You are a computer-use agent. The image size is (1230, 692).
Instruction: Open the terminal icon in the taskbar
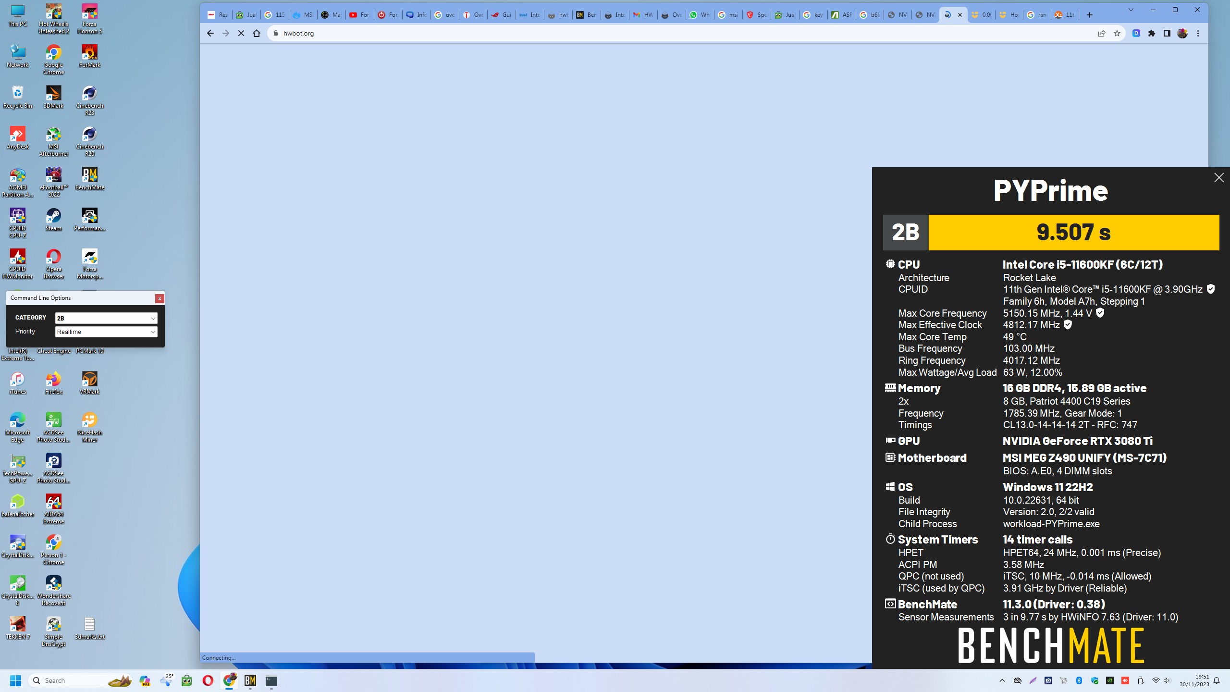pos(271,680)
